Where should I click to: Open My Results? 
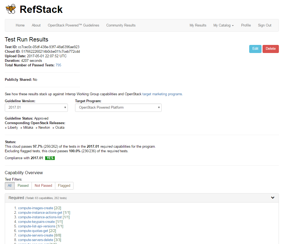point(198,25)
